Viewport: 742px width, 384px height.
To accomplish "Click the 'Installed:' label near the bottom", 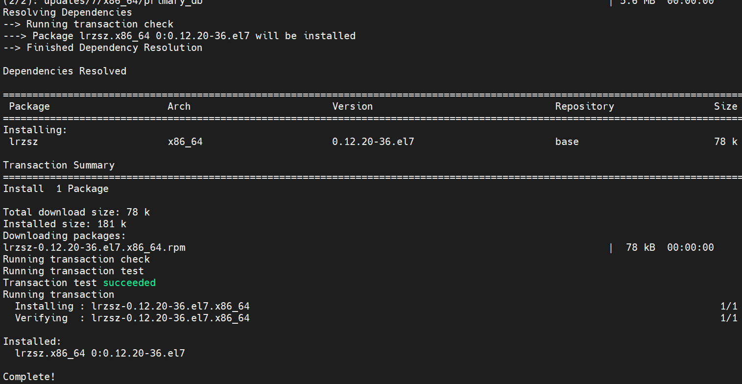I will tap(32, 341).
